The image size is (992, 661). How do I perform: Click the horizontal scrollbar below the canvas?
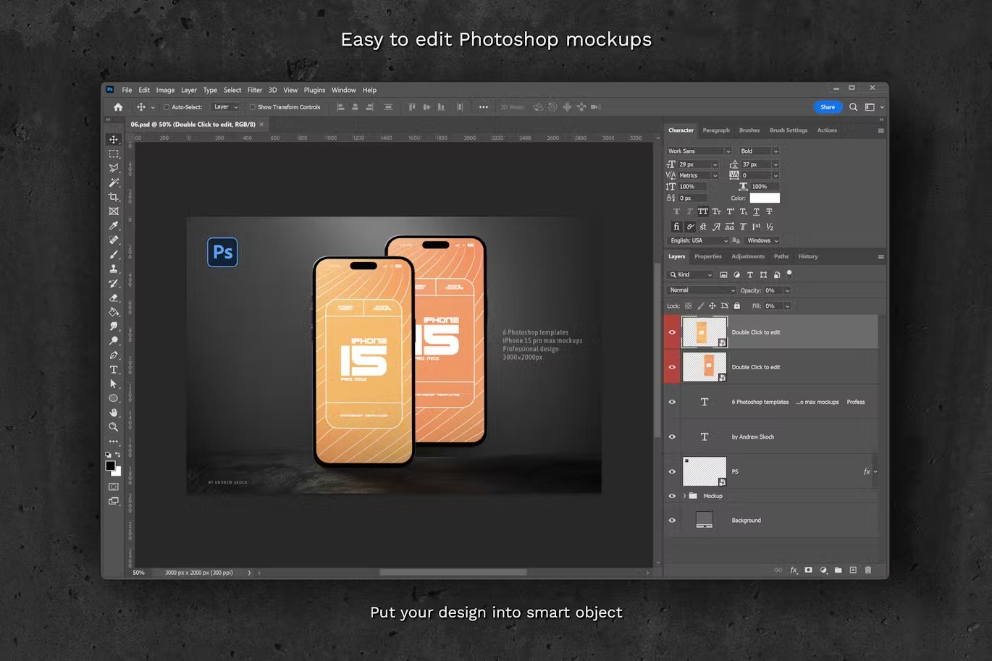click(x=453, y=572)
